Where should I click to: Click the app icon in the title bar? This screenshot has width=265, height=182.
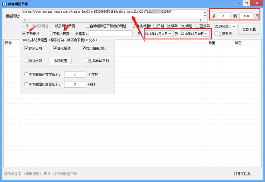click(x=5, y=3)
